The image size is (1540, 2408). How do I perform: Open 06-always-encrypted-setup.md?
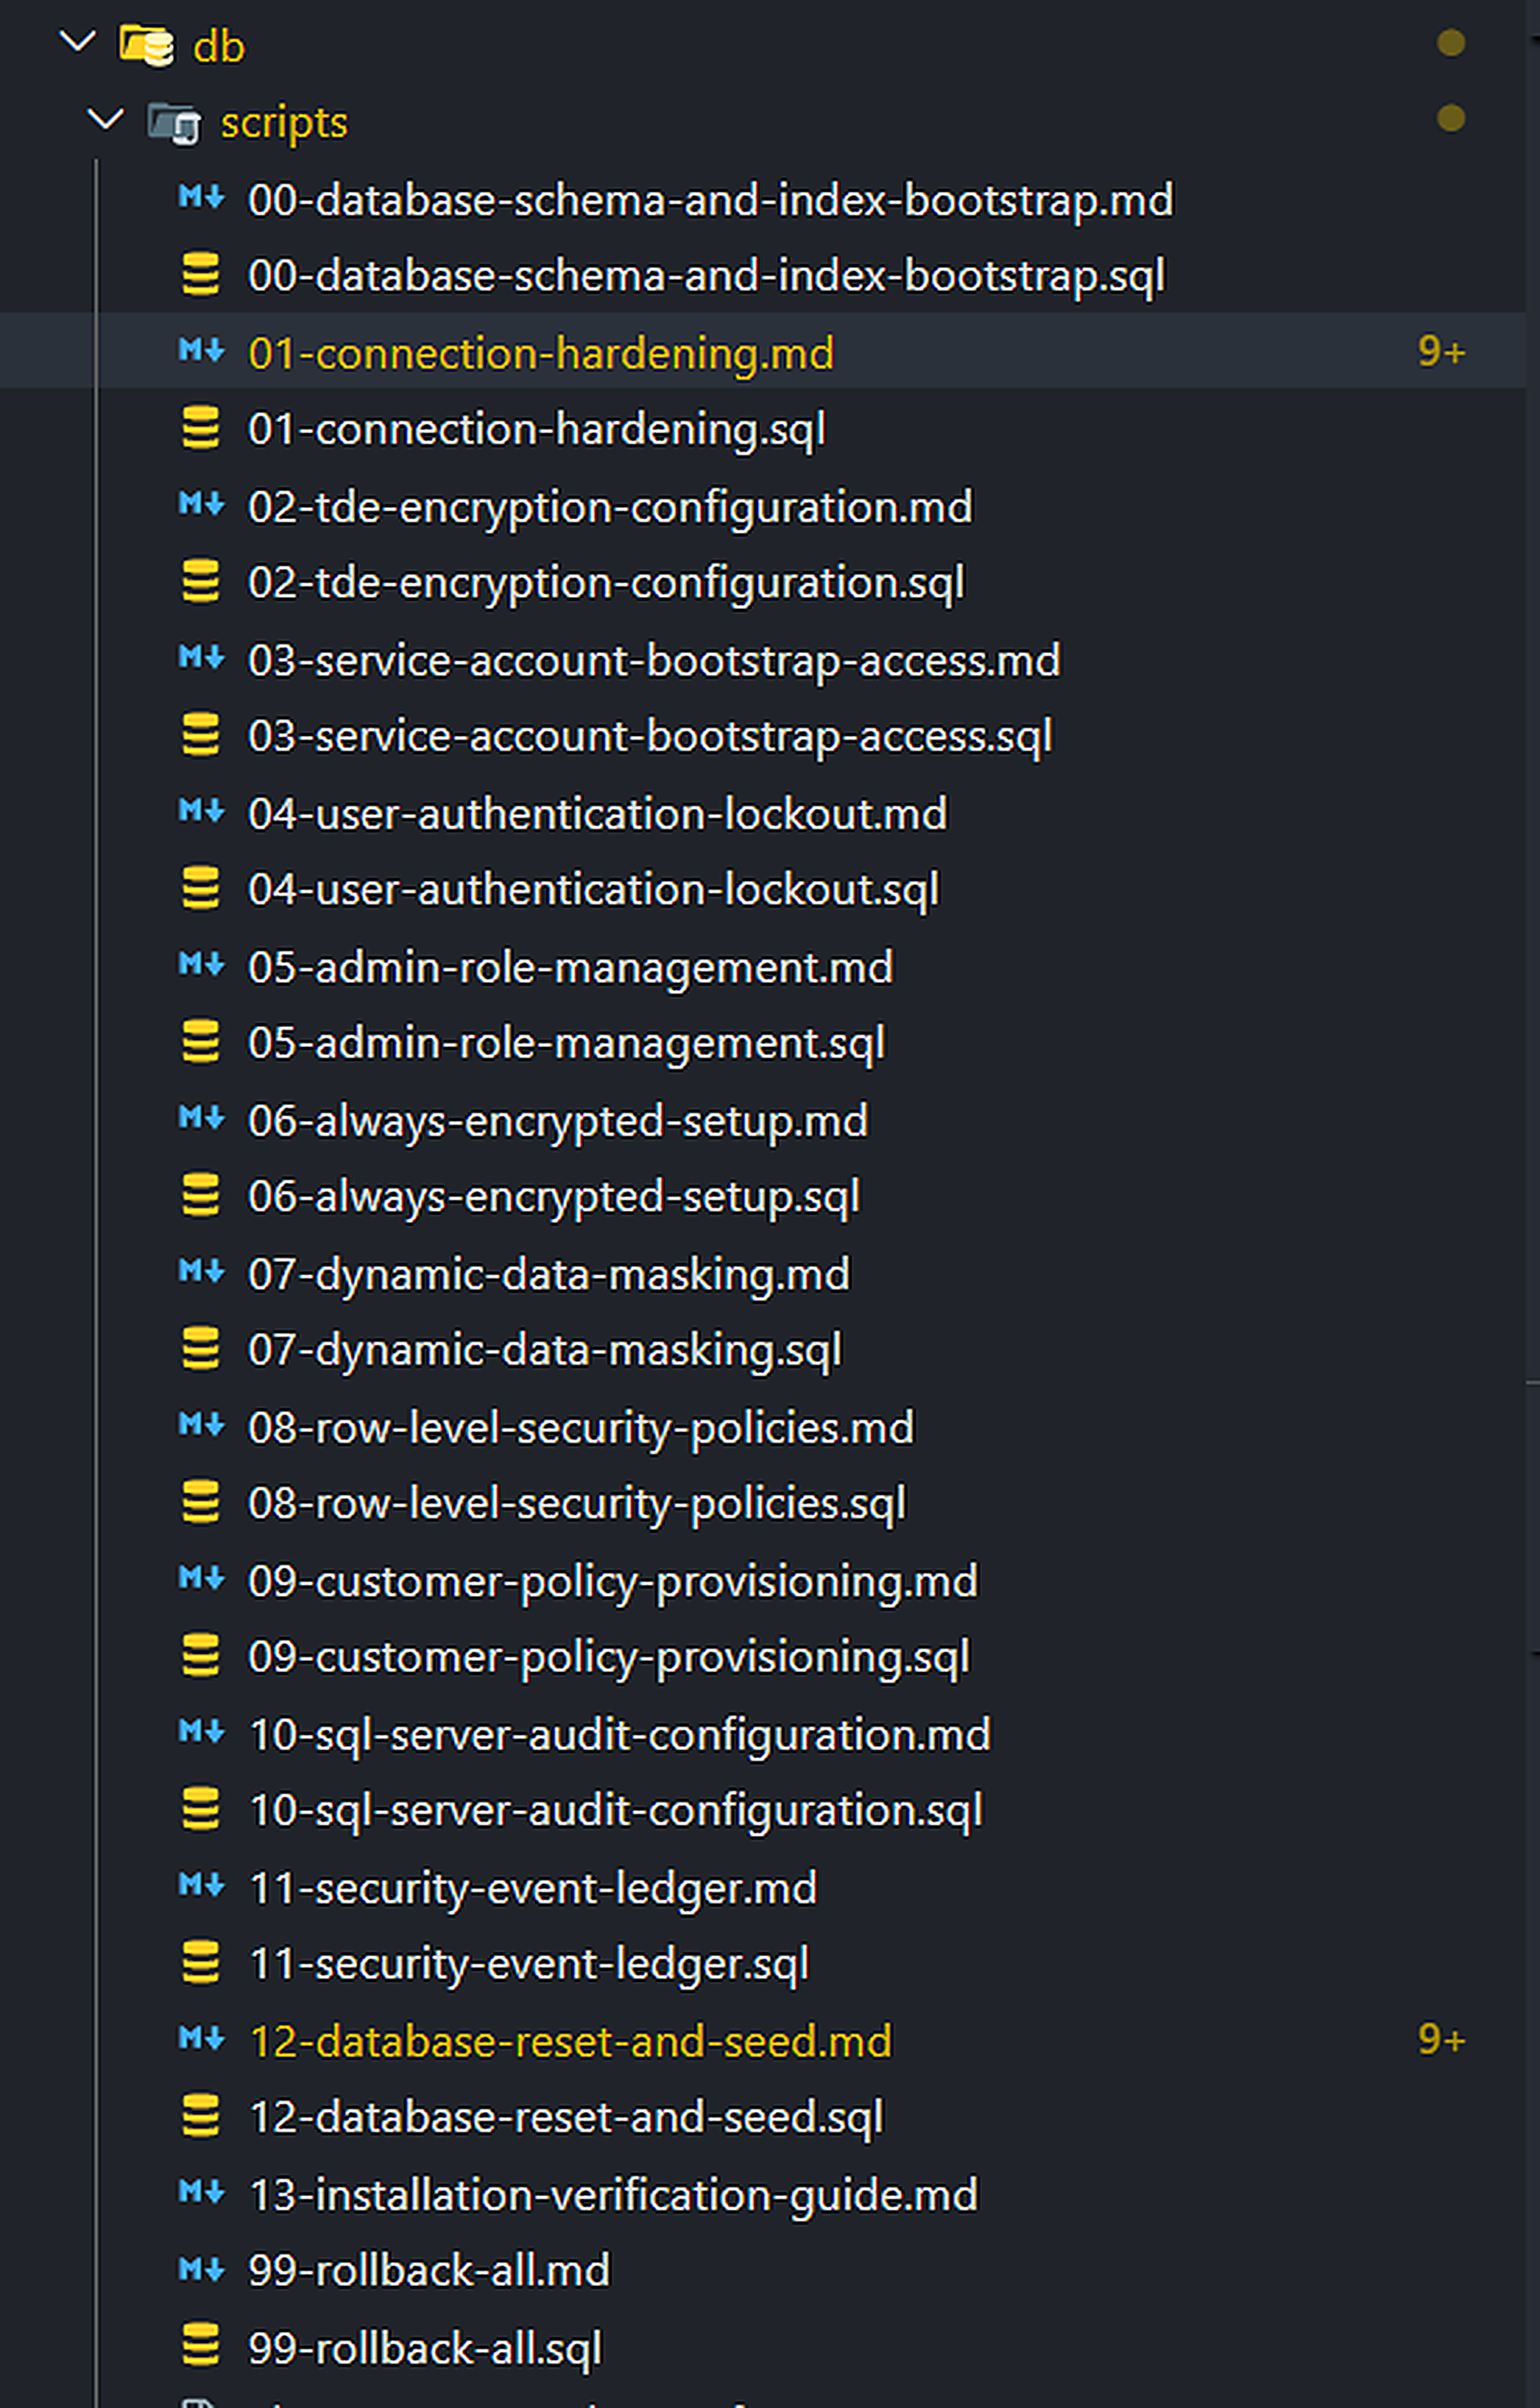click(x=558, y=1122)
